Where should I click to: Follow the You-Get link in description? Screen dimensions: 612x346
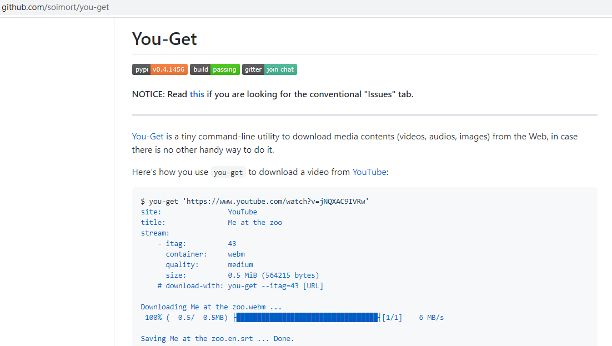pos(148,137)
